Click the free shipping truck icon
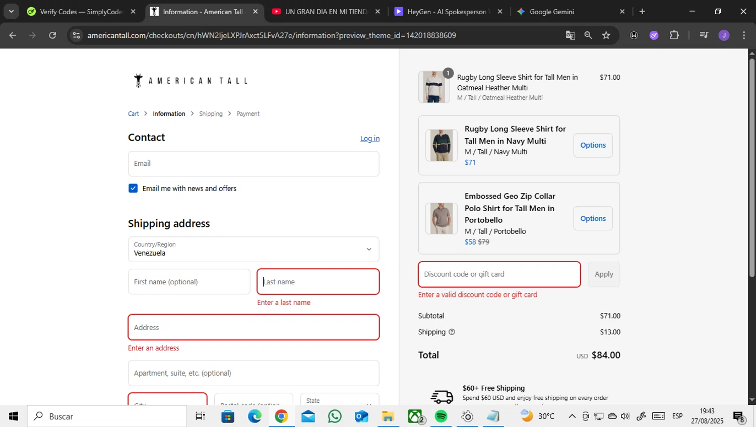This screenshot has width=756, height=427. [442, 397]
